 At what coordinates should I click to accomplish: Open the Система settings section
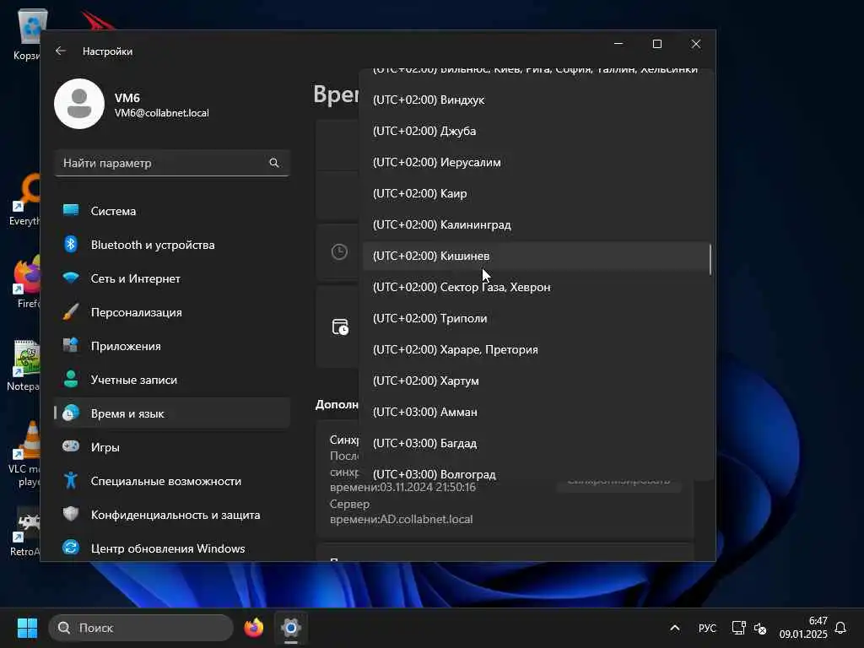coord(172,211)
